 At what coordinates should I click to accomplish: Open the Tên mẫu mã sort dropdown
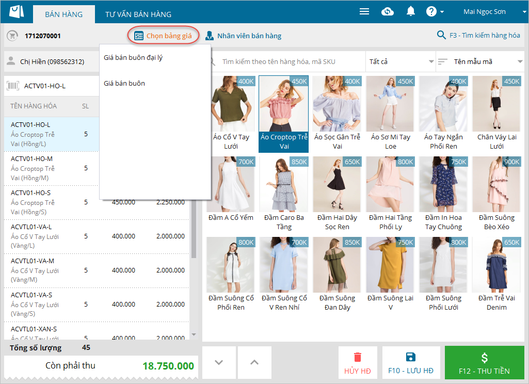(x=480, y=61)
